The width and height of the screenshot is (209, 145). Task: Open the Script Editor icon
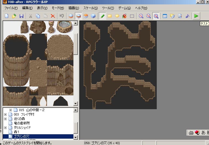coord(180,16)
